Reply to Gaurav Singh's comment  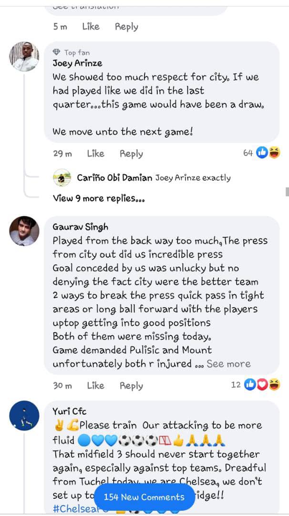tap(131, 386)
